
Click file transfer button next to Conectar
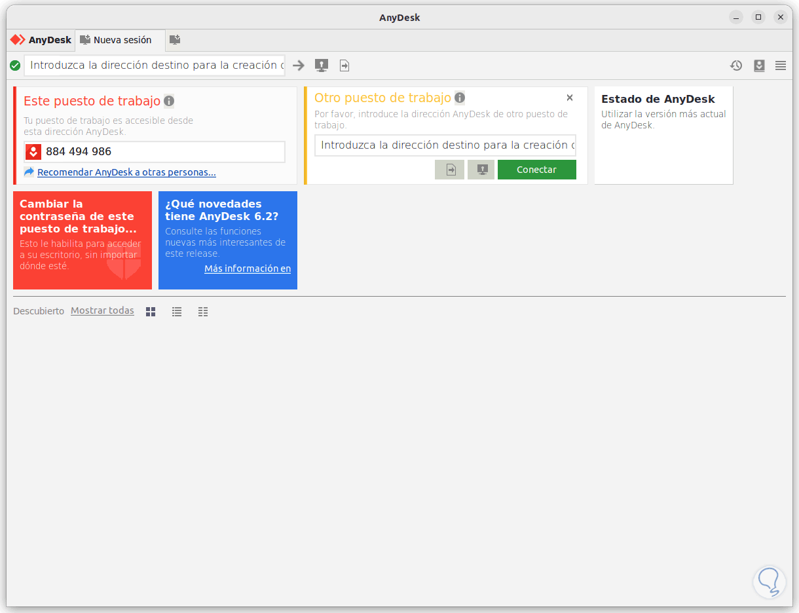click(449, 170)
